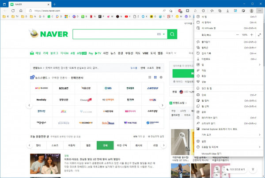The image size is (265, 178).
Task: Open the YouTube bookmark in favorites bar
Action: tap(128, 16)
